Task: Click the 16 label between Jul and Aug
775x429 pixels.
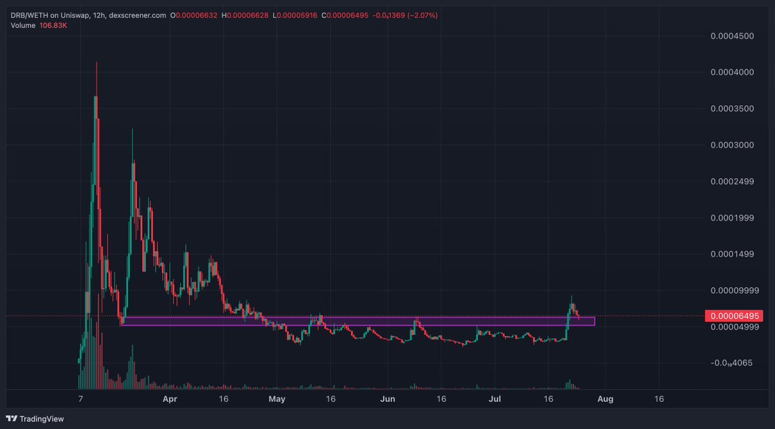Action: pyautogui.click(x=549, y=399)
